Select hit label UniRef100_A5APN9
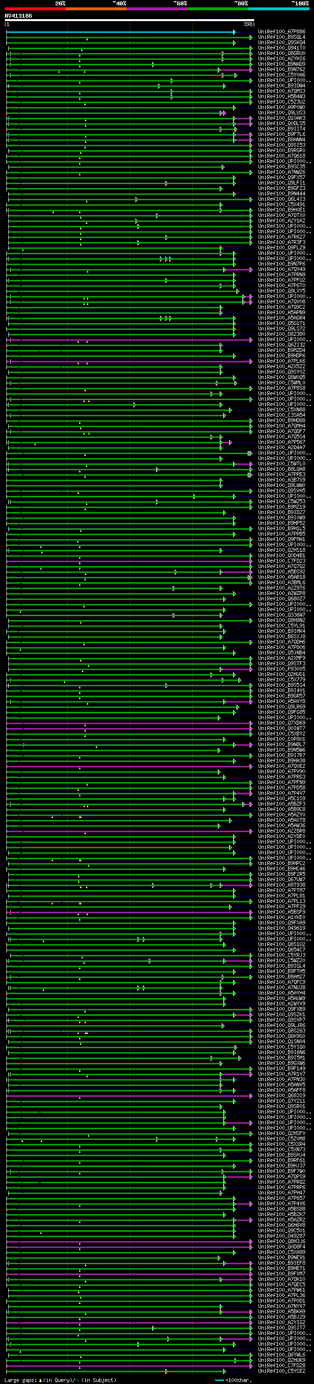The width and height of the screenshot is (314, 1384). pos(282,312)
